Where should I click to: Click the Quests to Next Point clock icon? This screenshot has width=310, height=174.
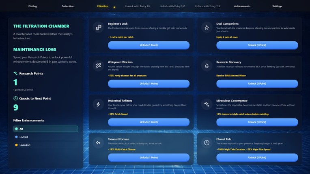(x=15, y=98)
